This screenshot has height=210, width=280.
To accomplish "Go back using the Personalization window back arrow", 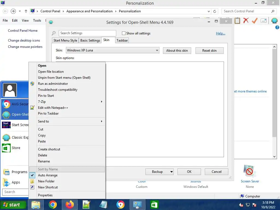I will [x=5, y=11].
